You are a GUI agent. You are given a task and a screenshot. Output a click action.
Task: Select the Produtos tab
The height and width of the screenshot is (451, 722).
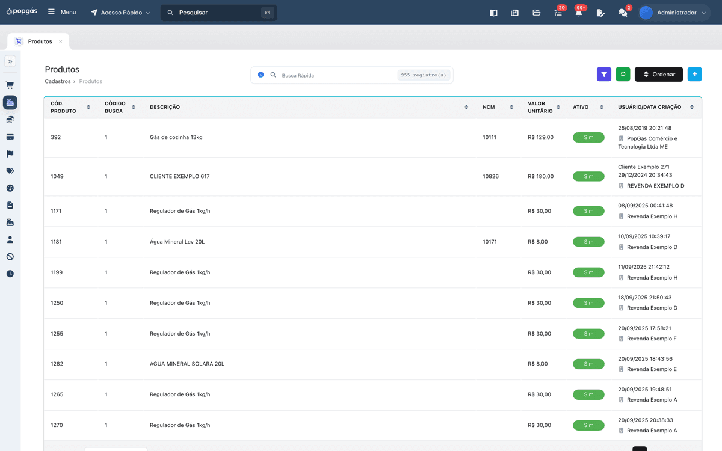[40, 41]
